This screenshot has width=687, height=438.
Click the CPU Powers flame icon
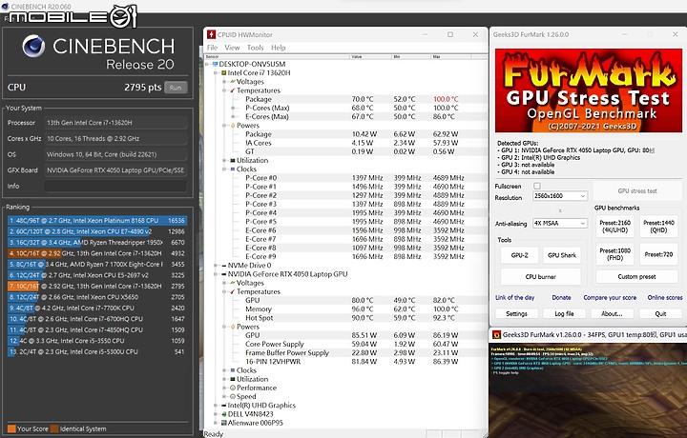[232, 126]
